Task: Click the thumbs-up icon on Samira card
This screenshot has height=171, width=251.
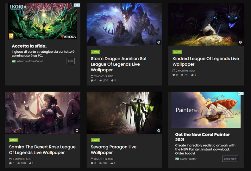Action: click(30, 163)
